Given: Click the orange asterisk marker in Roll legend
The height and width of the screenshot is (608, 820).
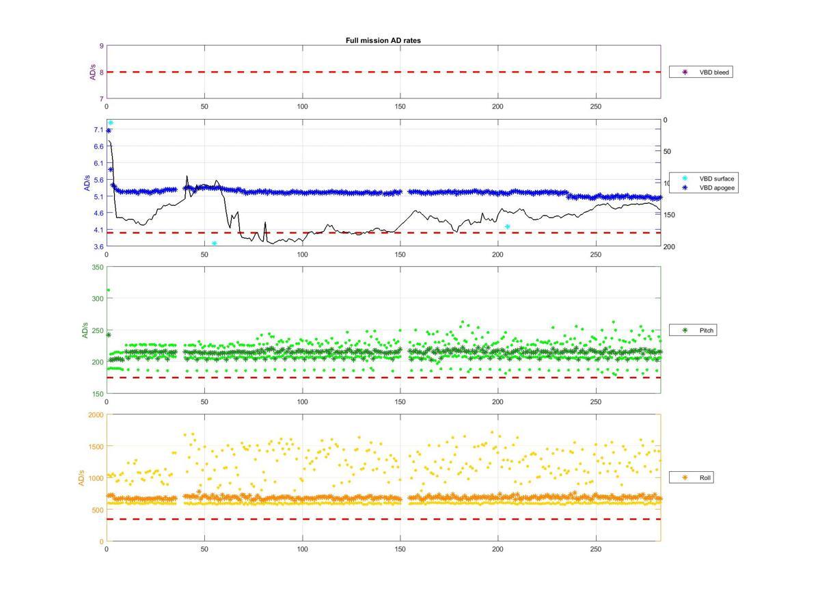Looking at the screenshot, I should point(685,477).
